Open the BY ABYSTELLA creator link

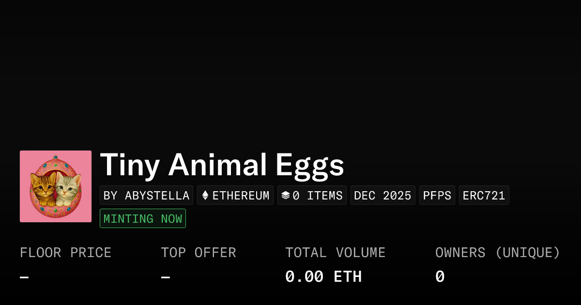(146, 195)
